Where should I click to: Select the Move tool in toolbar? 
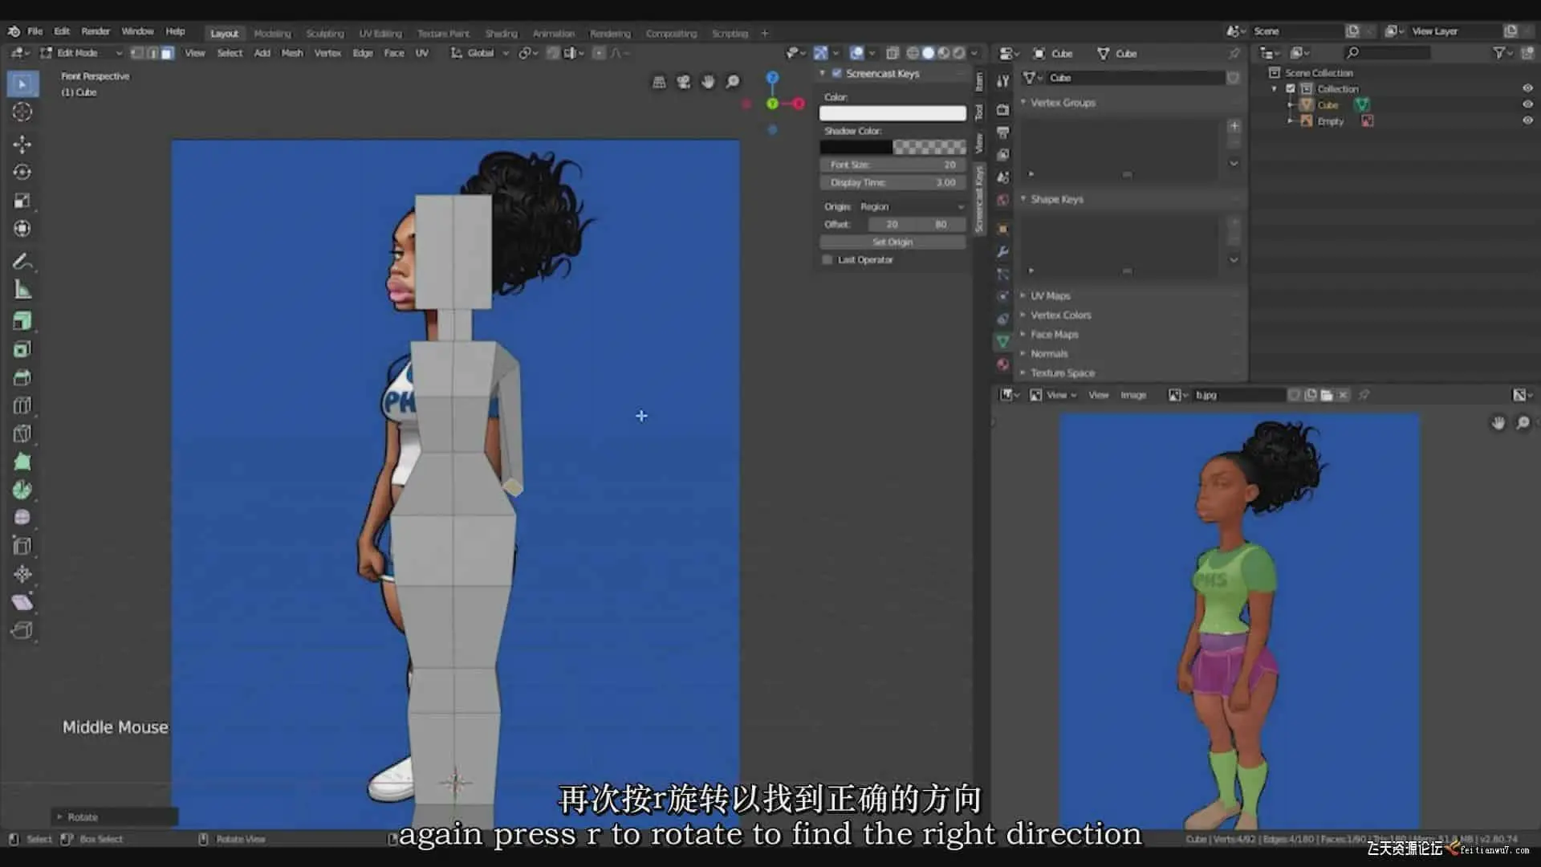click(x=22, y=144)
